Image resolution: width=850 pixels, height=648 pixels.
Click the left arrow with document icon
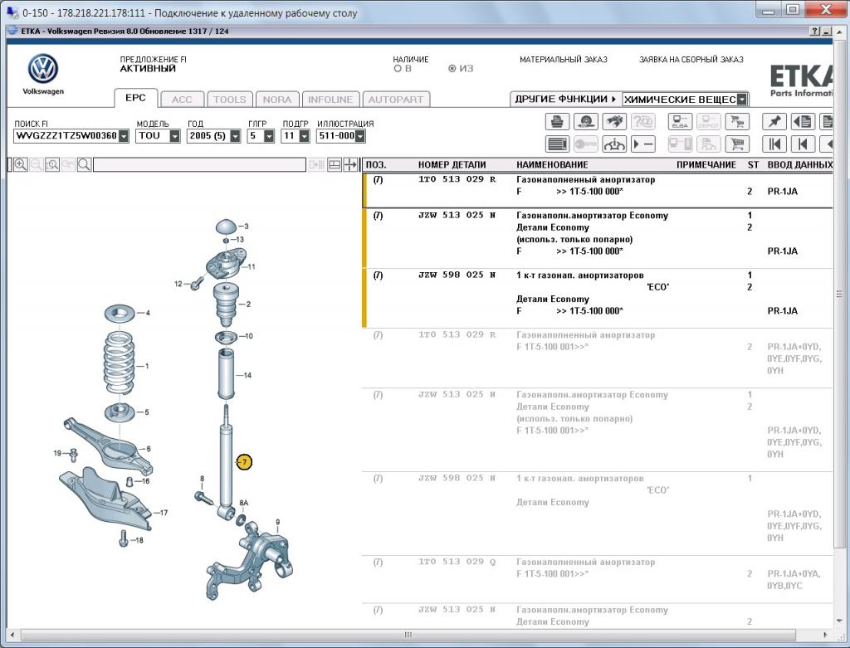(803, 121)
